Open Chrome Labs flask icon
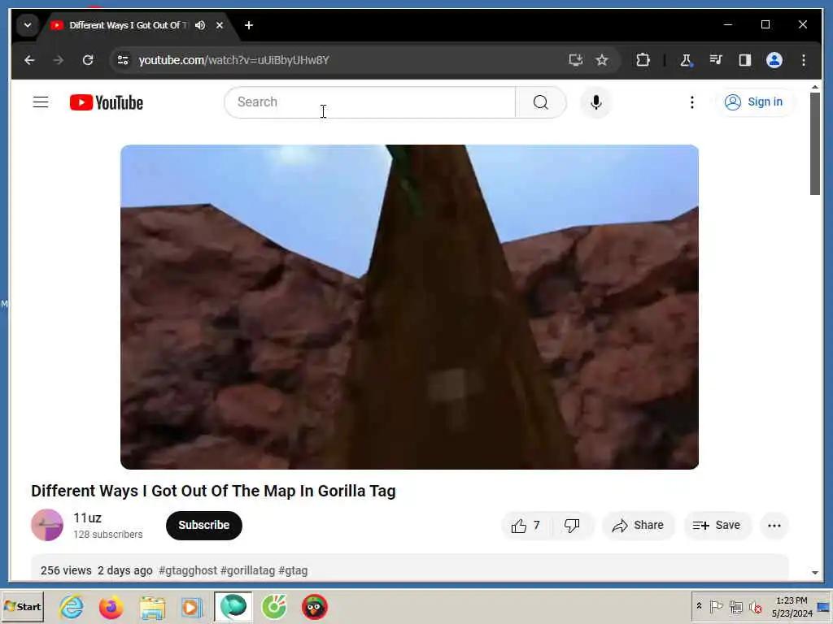Image resolution: width=833 pixels, height=624 pixels. pos(686,60)
